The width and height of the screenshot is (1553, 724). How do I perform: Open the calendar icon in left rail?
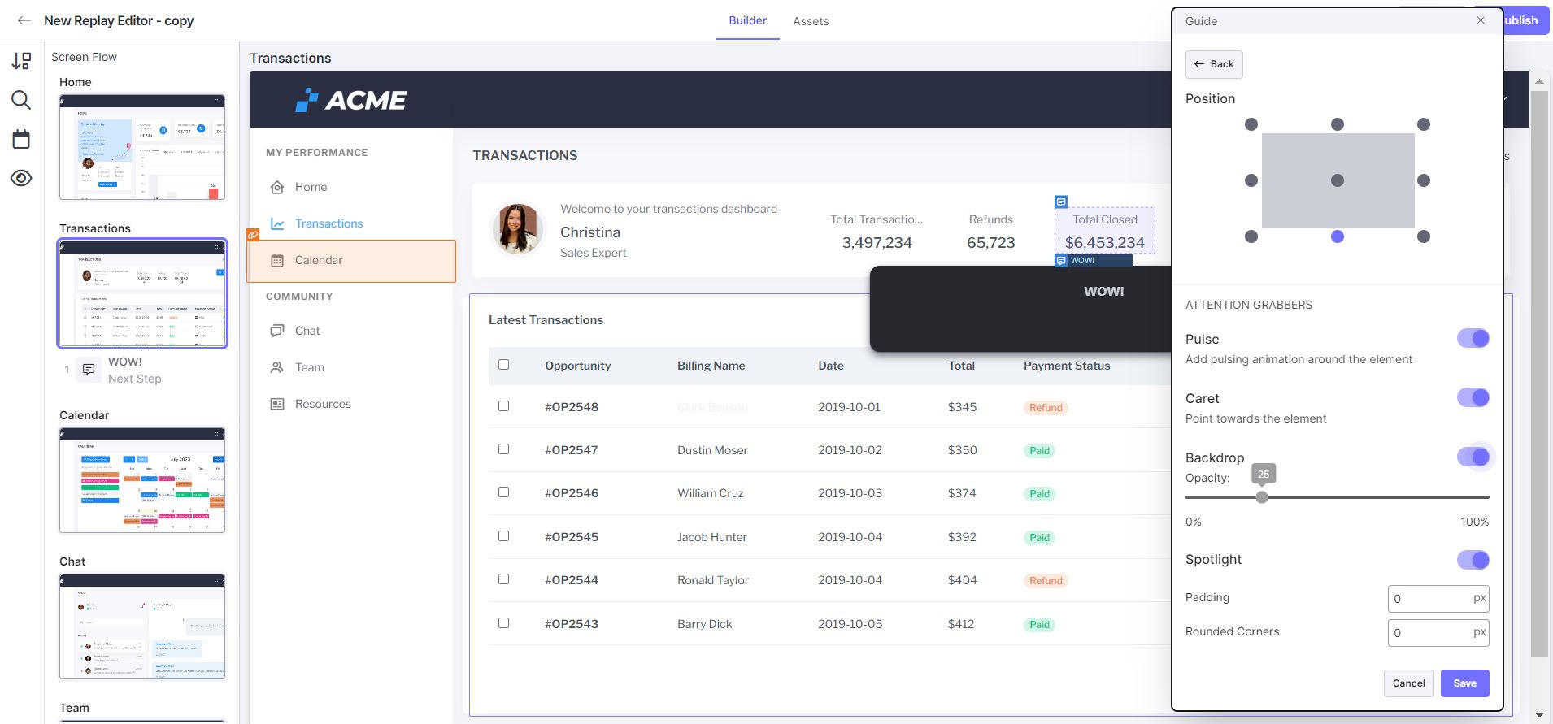tap(21, 139)
